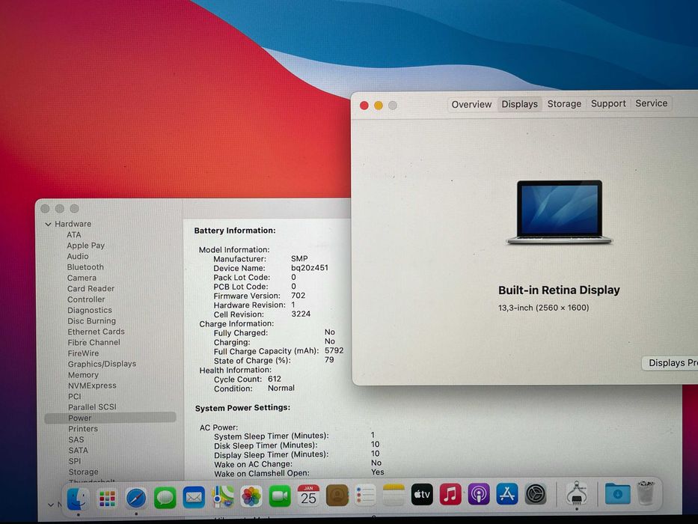Open Messages app in the Dock

tap(165, 497)
